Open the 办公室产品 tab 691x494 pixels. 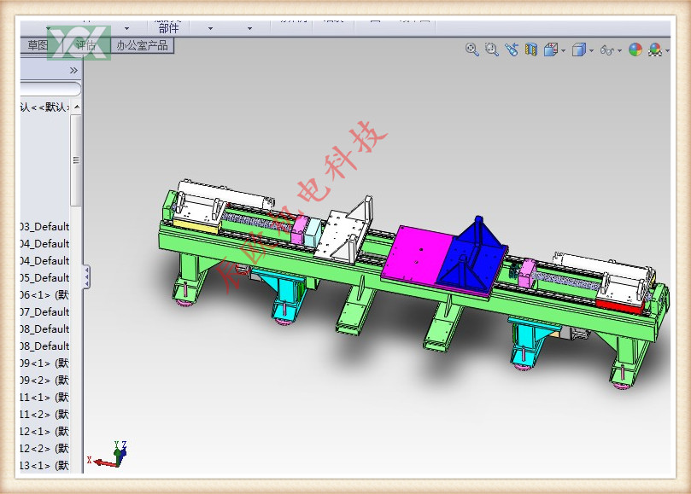click(x=142, y=45)
